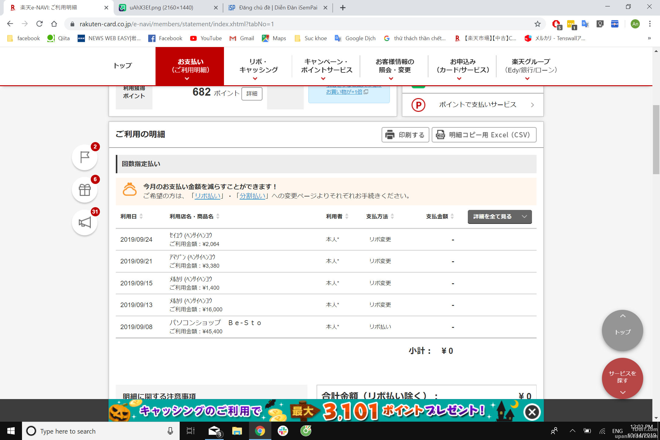Open the 分割払い change link

click(252, 196)
